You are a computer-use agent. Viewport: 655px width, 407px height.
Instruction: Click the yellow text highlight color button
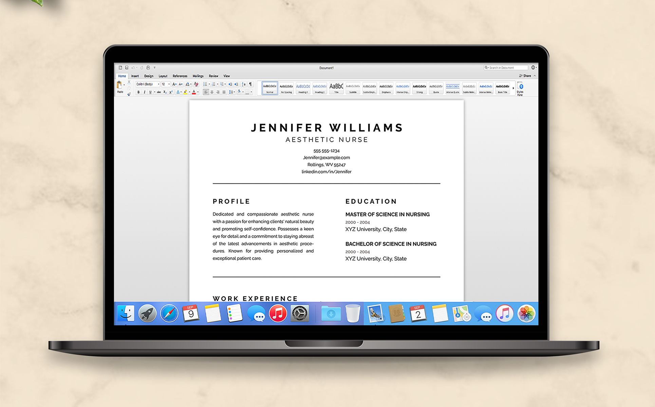[x=185, y=92]
